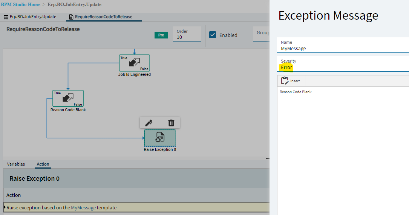Click the Order field with value 10

coord(187,34)
